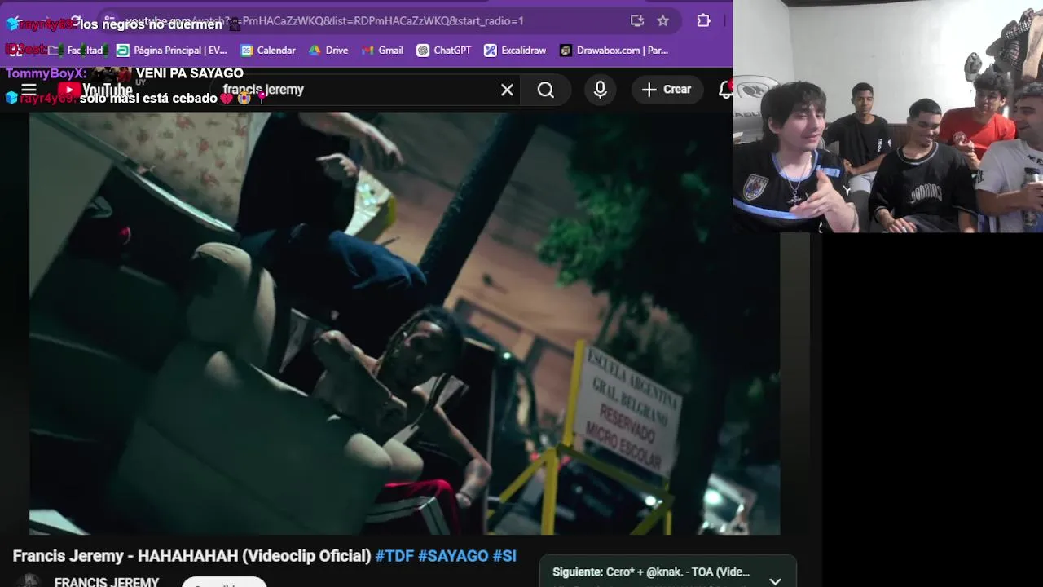The image size is (1043, 587).
Task: Clear the YouTube search box with X
Action: point(507,90)
